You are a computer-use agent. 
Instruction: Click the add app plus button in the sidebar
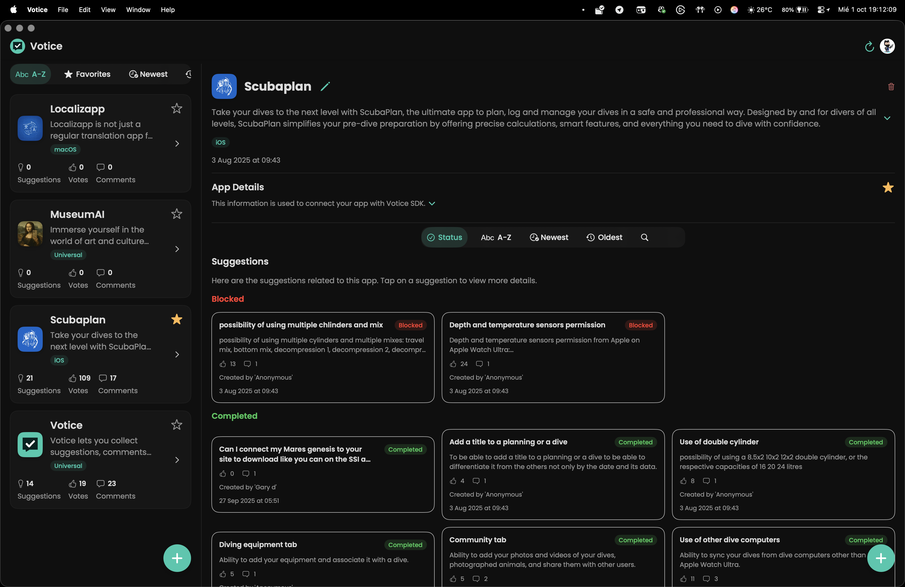tap(177, 558)
